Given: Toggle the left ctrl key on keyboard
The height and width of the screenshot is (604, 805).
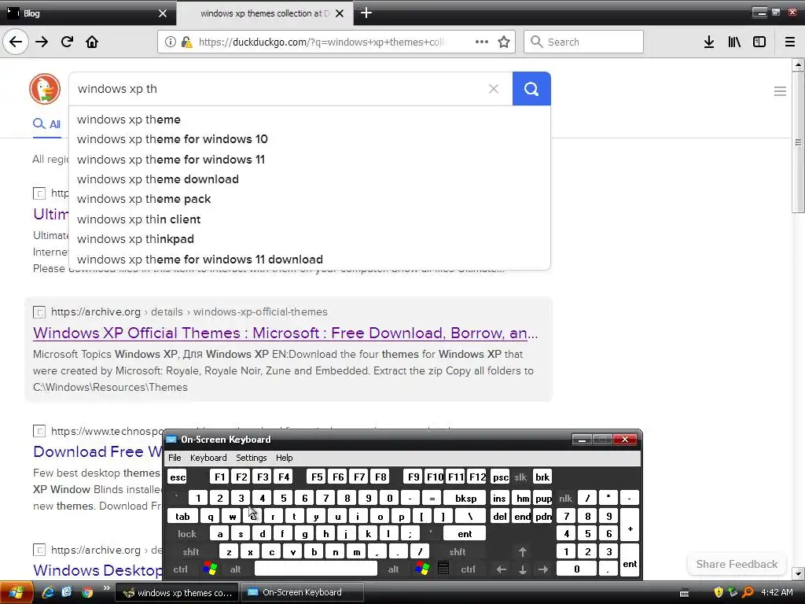Looking at the screenshot, I should (180, 569).
